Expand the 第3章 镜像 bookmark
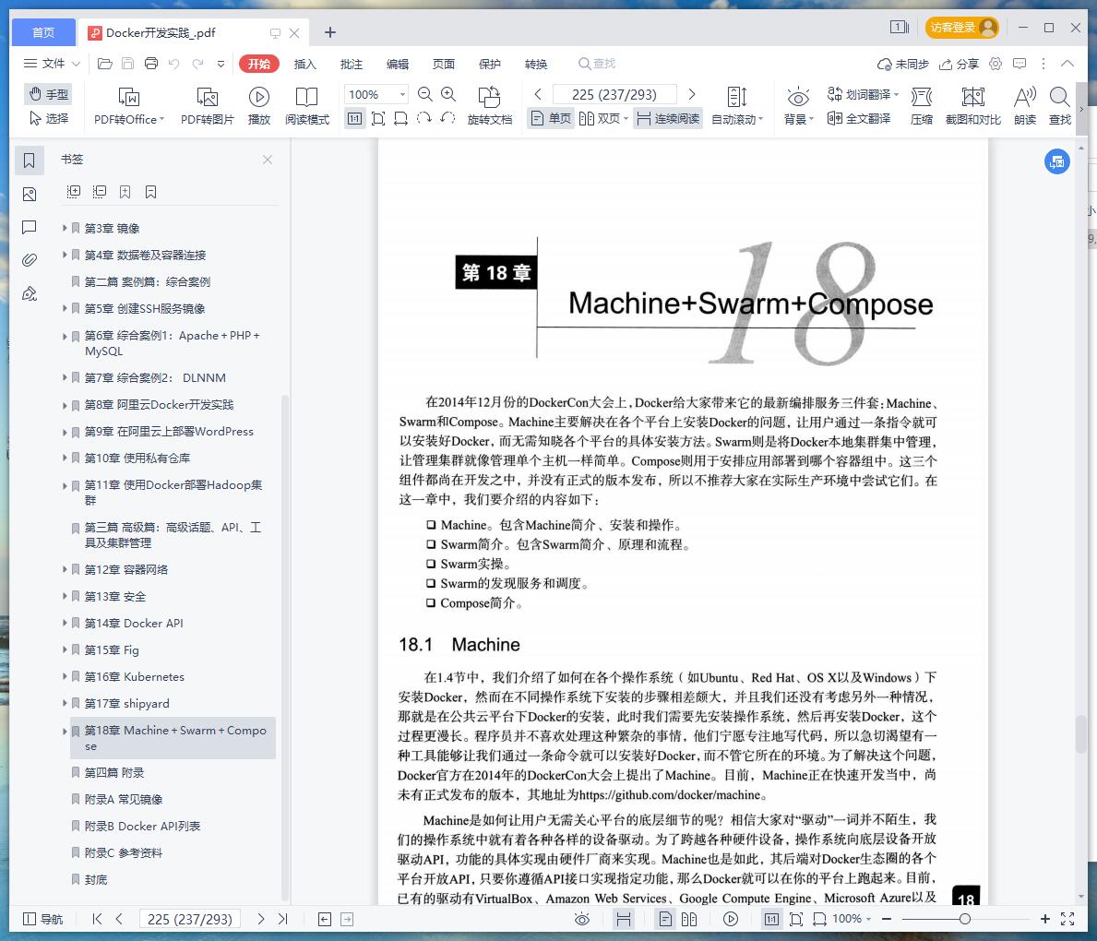1097x941 pixels. click(x=65, y=228)
